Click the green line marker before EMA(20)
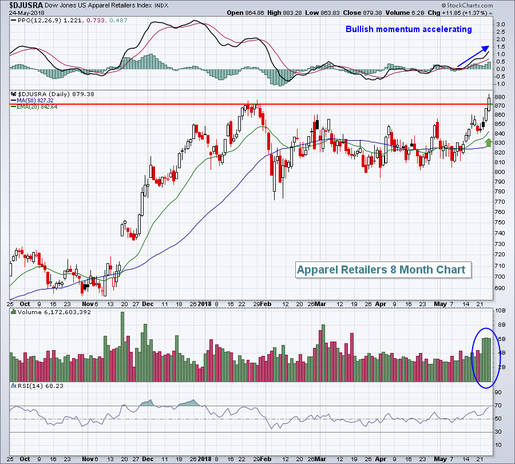The height and width of the screenshot is (464, 515). pyautogui.click(x=13, y=107)
